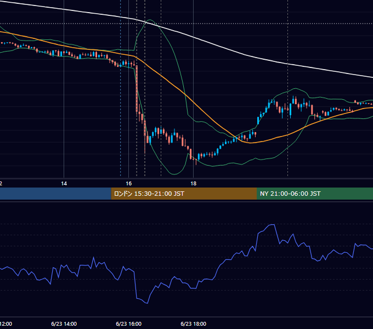
Task: Click the blue session bar before ロンドン
Action: coord(55,194)
